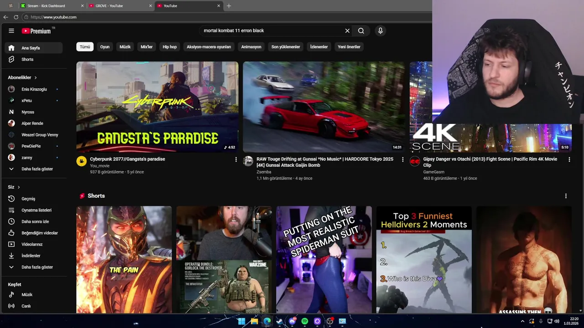The height and width of the screenshot is (328, 584).
Task: Click the You_movie channel avatar
Action: 82,161
